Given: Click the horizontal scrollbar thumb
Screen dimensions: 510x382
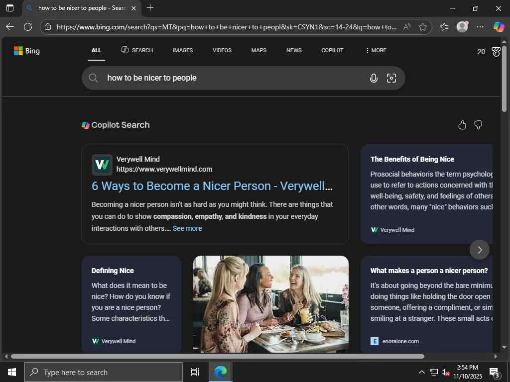Looking at the screenshot, I should (218, 356).
